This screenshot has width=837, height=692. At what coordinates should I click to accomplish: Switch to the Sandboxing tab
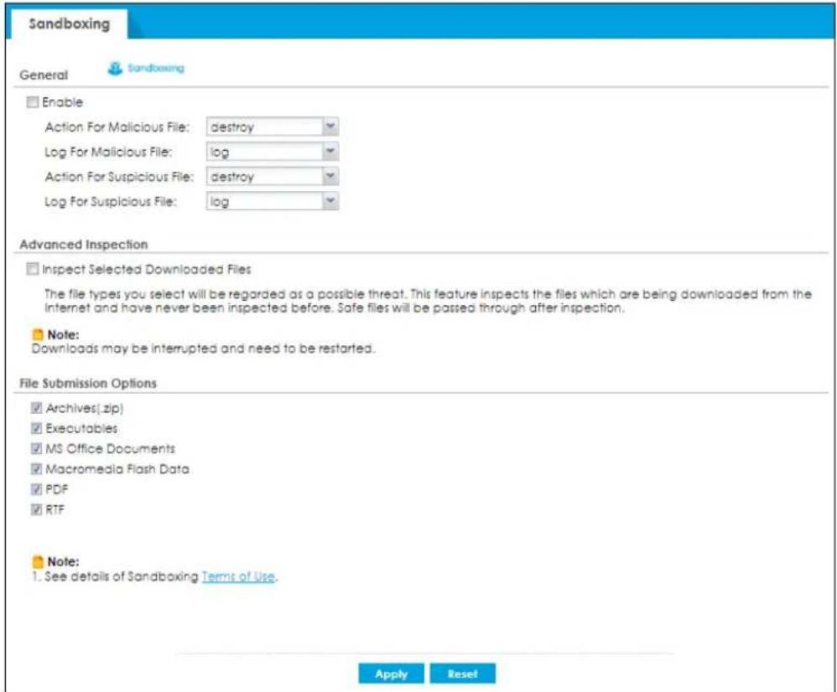(x=70, y=24)
